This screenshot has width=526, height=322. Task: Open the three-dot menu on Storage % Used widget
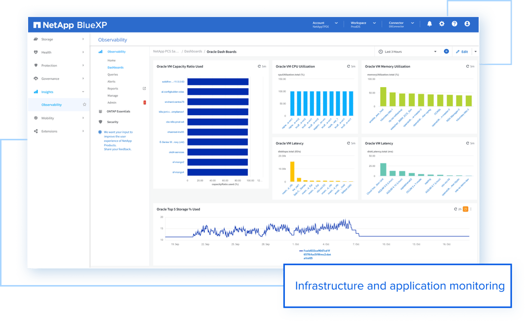471,209
